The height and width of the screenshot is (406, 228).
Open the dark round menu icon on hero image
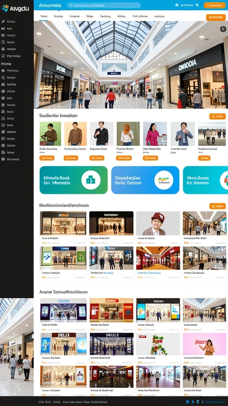pos(223,29)
